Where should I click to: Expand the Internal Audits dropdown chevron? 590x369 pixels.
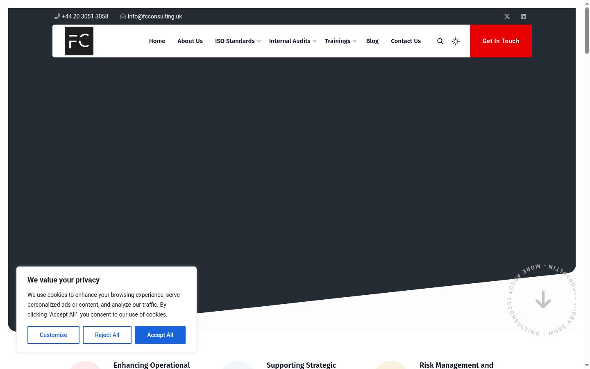[315, 41]
